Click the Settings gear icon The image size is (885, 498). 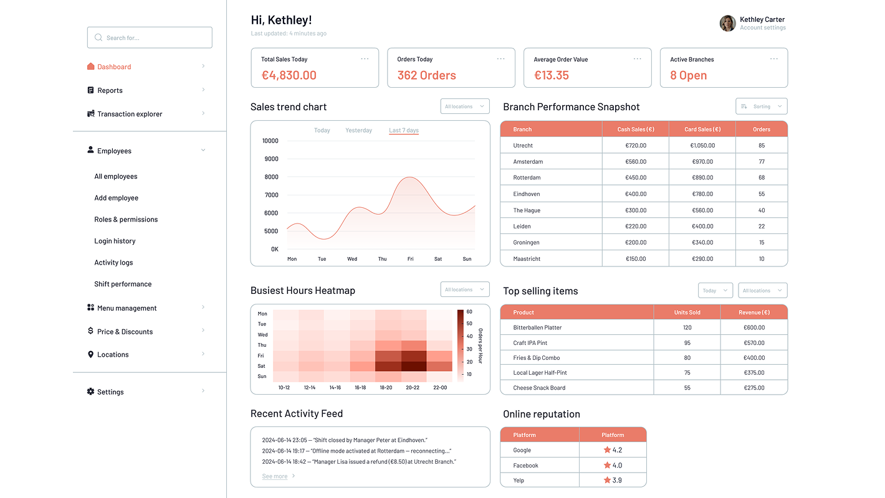point(90,392)
